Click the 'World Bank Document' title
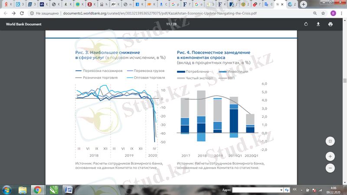Viewport: 347px width, 195px height. tap(24, 24)
